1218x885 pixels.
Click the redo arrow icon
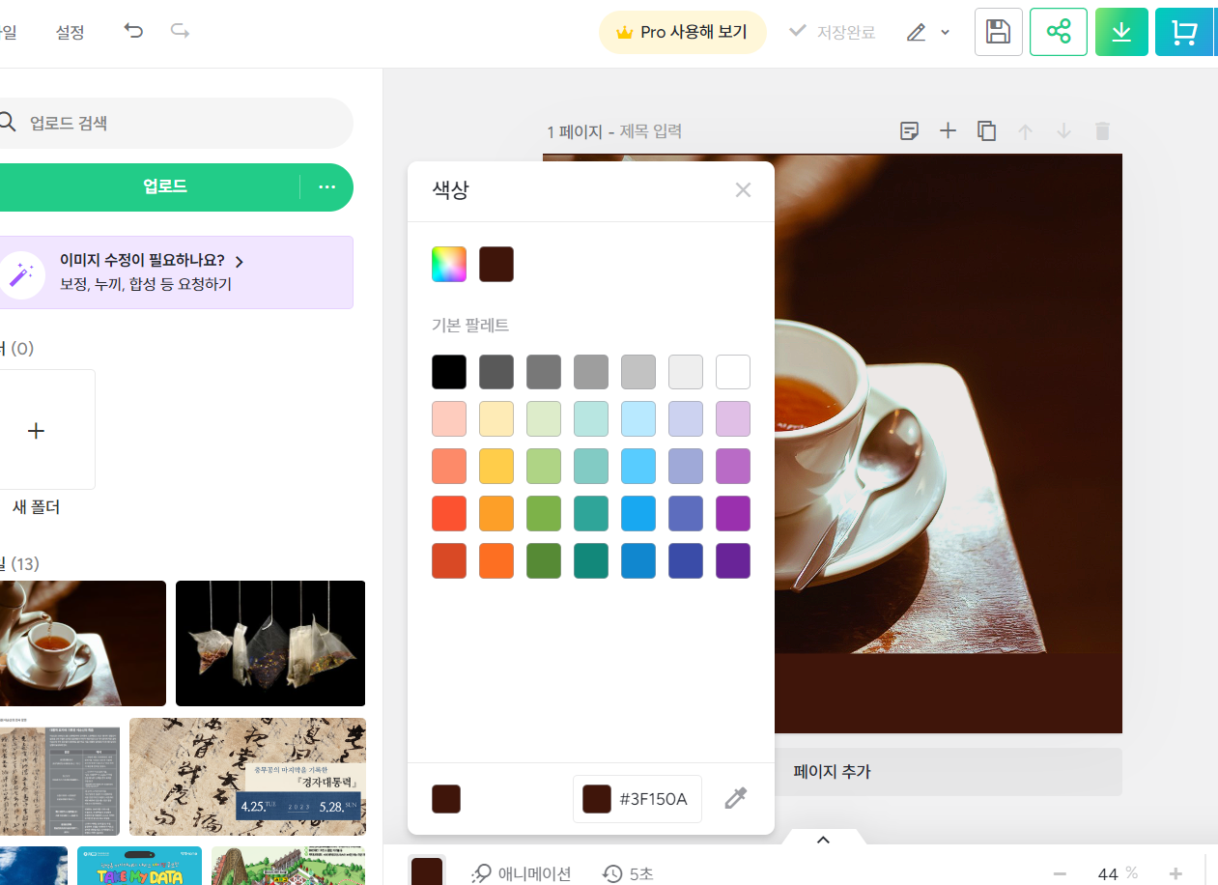[179, 31]
